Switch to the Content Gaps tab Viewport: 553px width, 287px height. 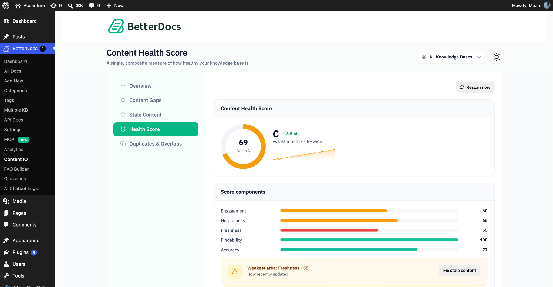pyautogui.click(x=156, y=100)
